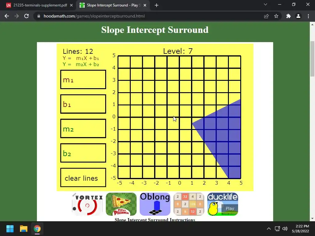Click the Level: 7 label
315x236 pixels.
click(178, 51)
